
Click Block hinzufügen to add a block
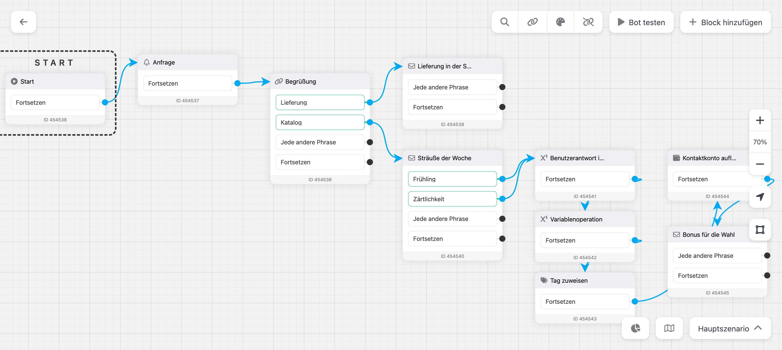(x=725, y=22)
